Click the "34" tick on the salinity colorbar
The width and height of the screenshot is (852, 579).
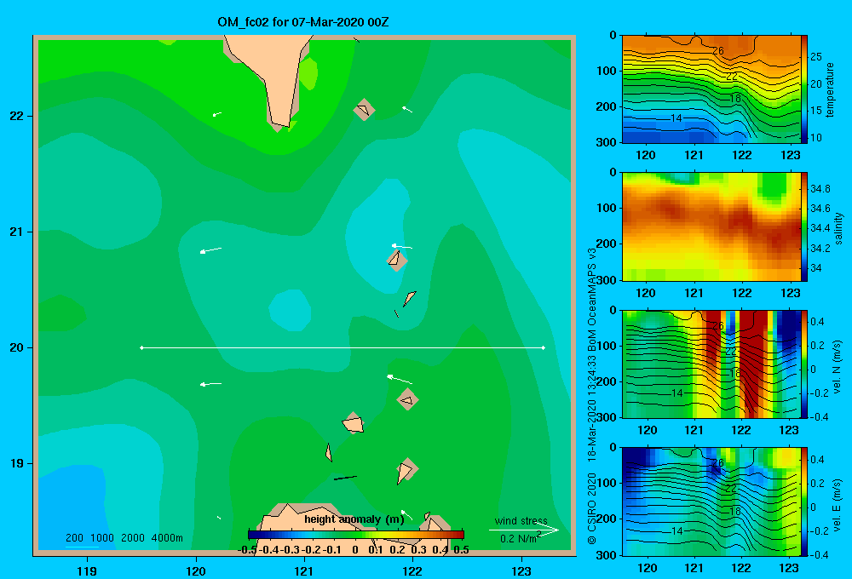coord(816,268)
